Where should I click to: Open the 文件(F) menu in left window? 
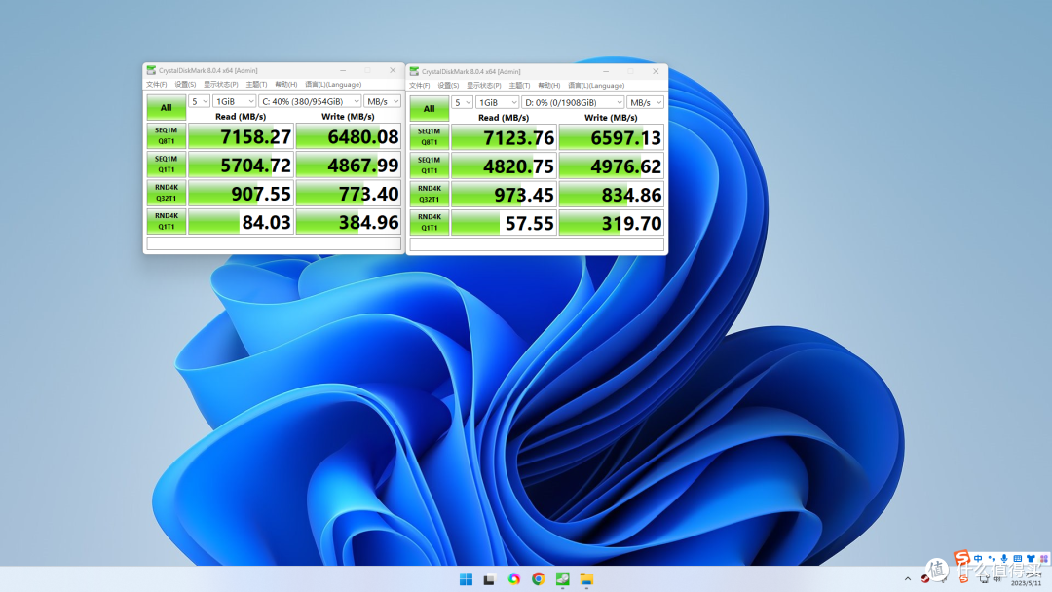click(156, 85)
